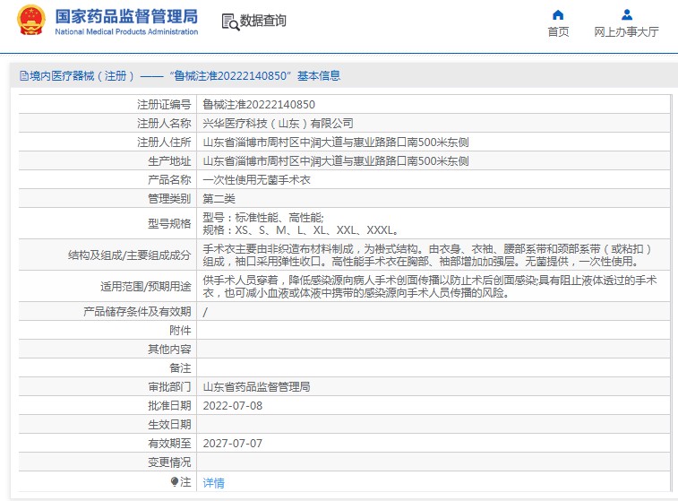Image resolution: width=678 pixels, height=501 pixels.
Task: Click the 备注 label
Action: pyautogui.click(x=180, y=368)
